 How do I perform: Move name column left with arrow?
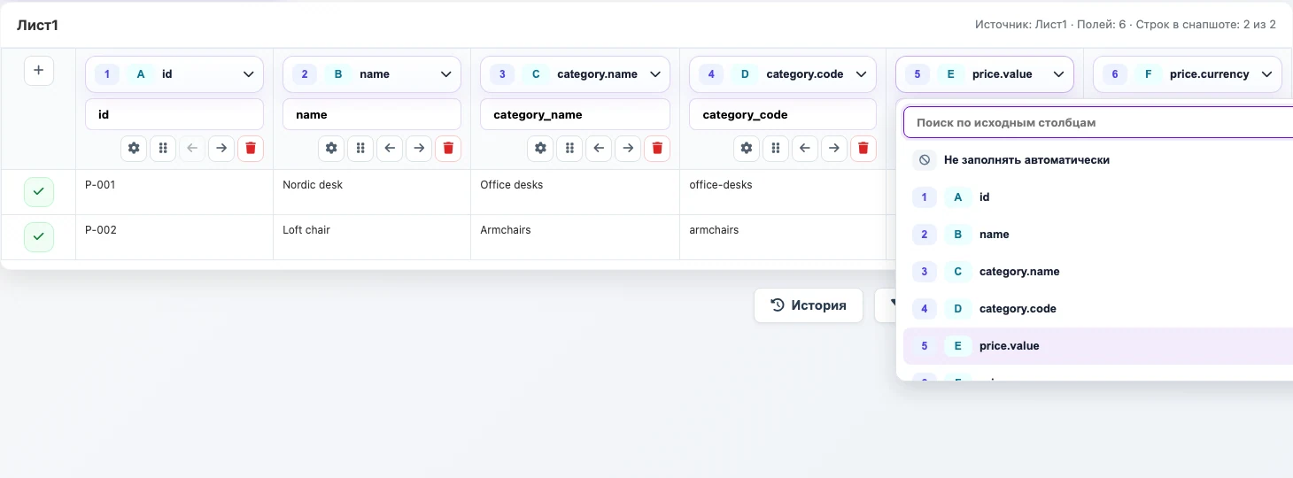point(390,148)
